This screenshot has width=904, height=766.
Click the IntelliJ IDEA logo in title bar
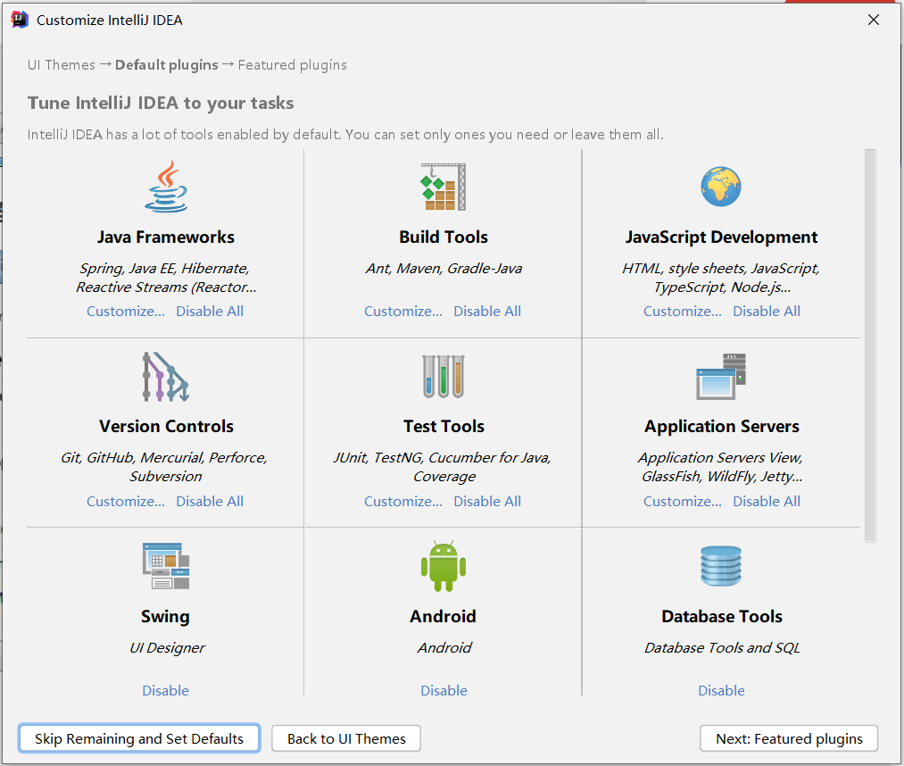click(x=20, y=20)
